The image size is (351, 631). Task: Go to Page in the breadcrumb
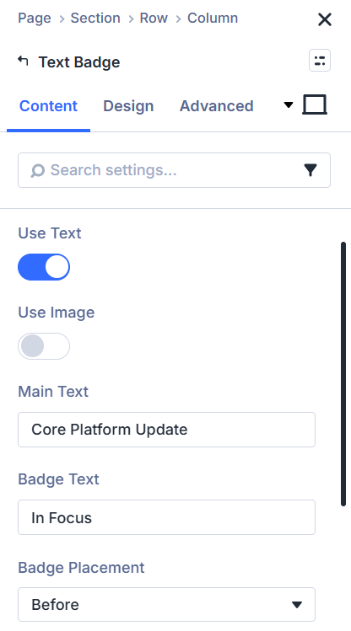(x=35, y=18)
